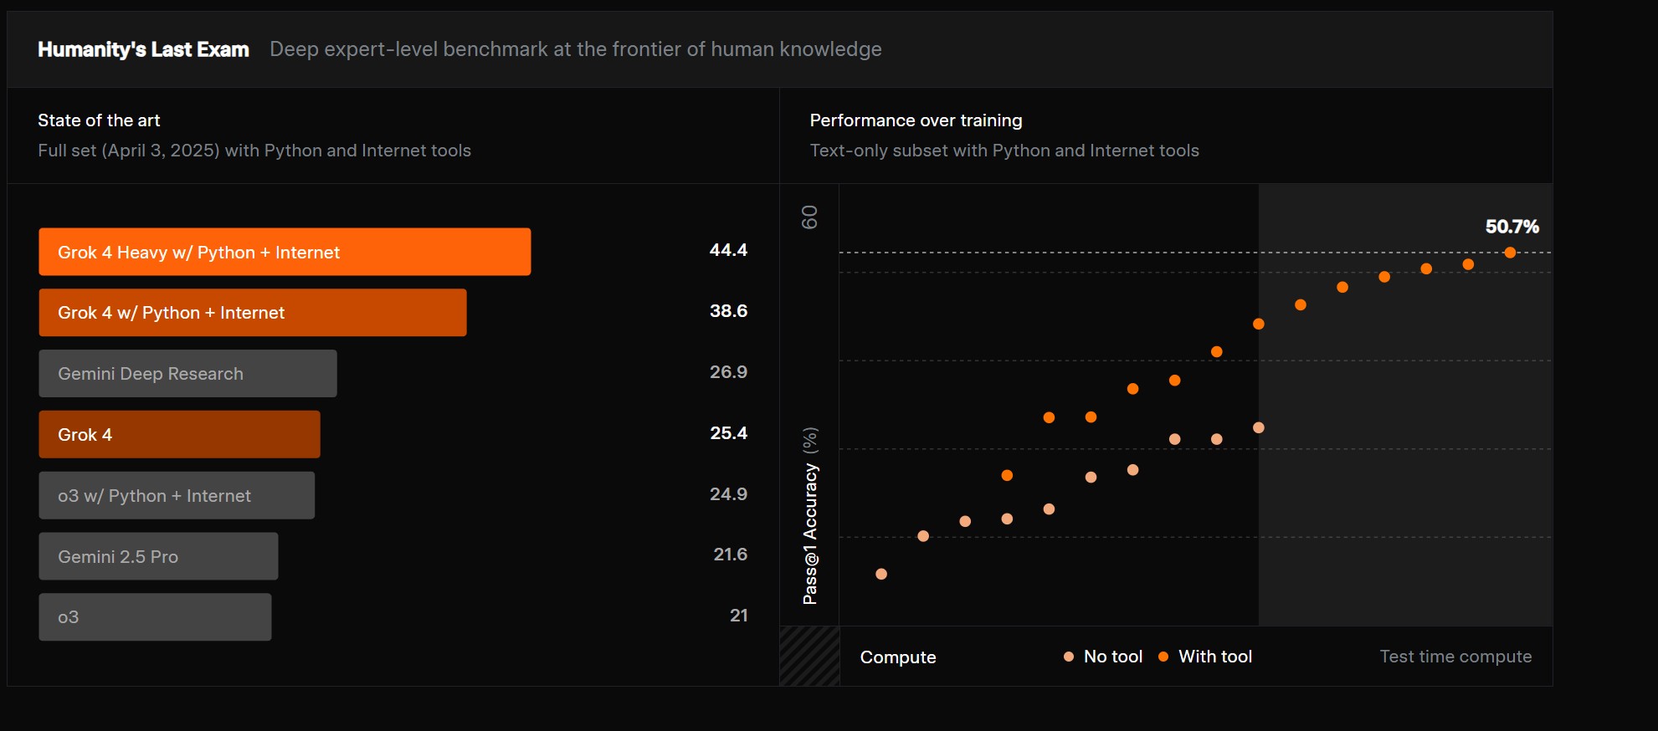Click the "Compute" x-axis label
The image size is (1658, 731).
[898, 657]
